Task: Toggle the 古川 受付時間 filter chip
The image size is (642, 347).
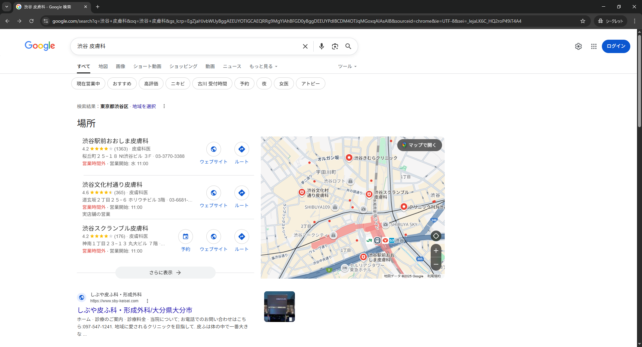Action: [x=212, y=83]
